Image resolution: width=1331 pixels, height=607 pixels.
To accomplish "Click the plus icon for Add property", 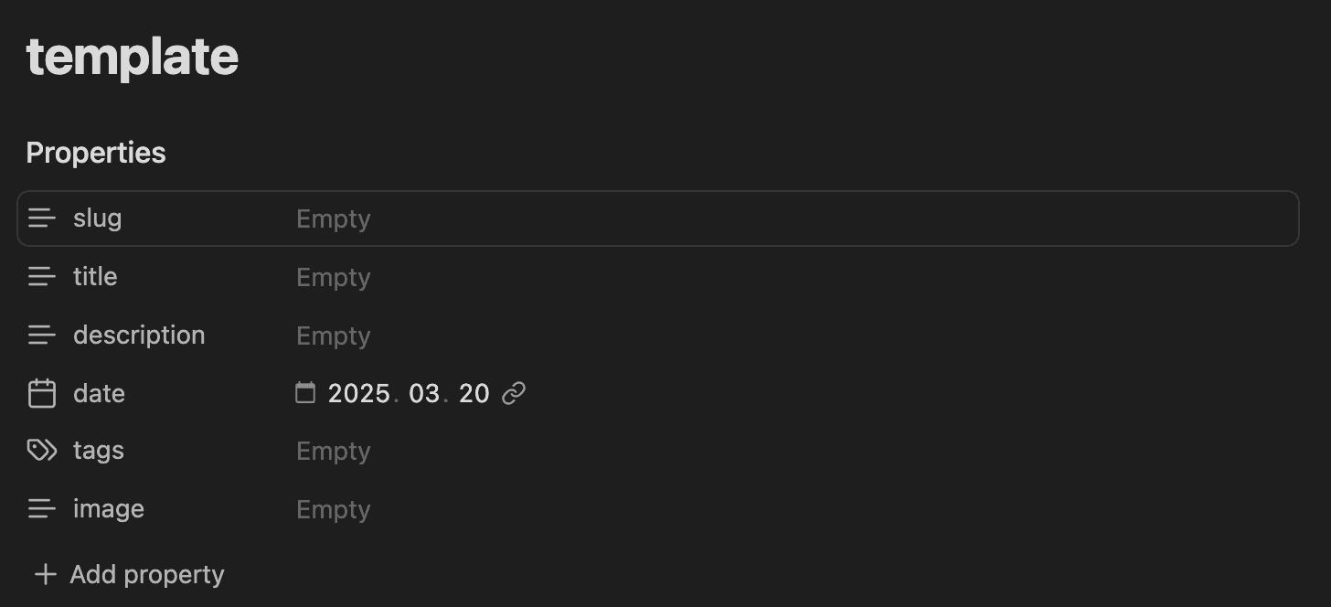I will (x=45, y=574).
